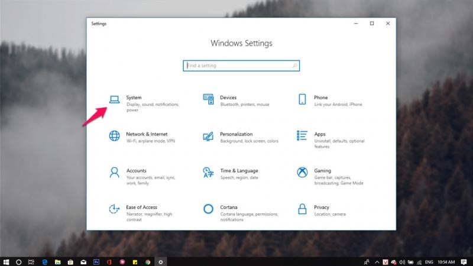Click the Accounts person icon
473x266 pixels.
(114, 173)
